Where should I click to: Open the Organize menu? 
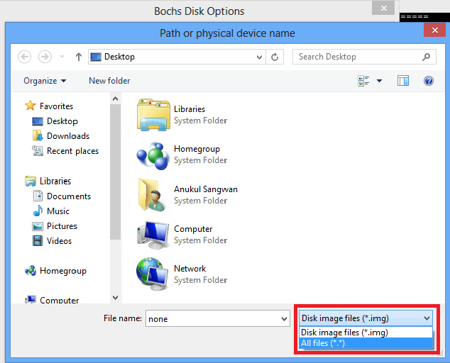tap(45, 81)
